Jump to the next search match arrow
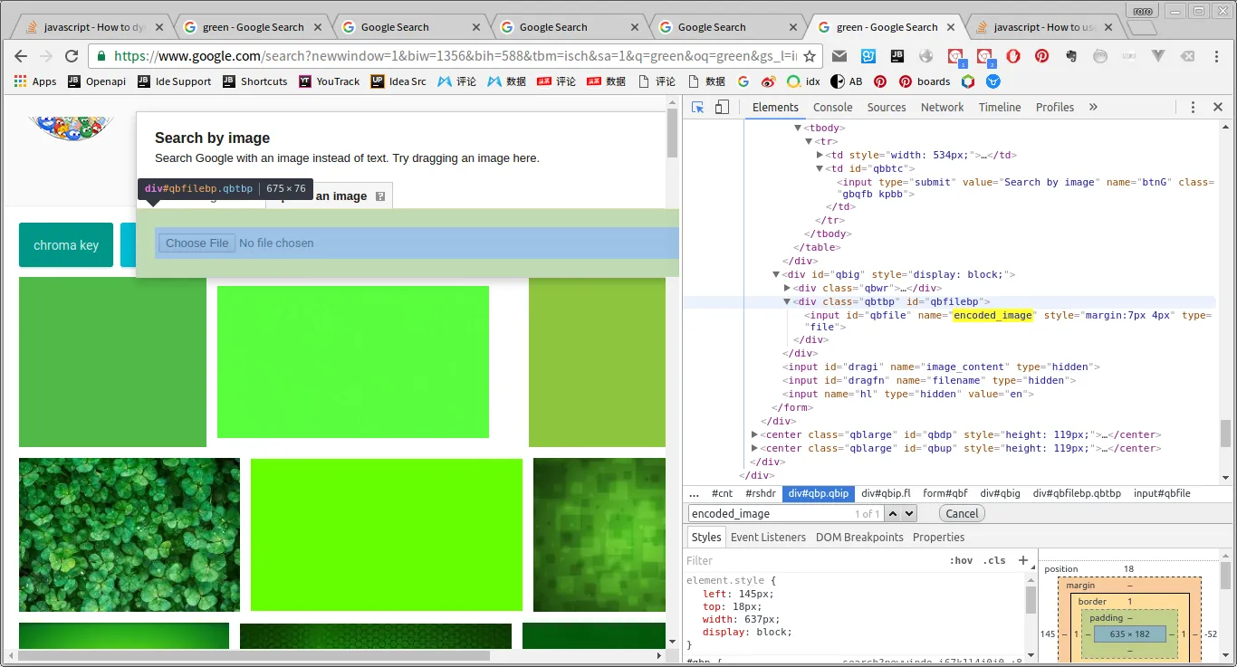Viewport: 1237px width, 667px height. (x=908, y=513)
